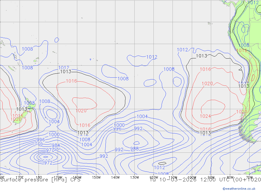Screen dimensions: 261x191
Task: Click the red 1020 label touching the Chile coast
Action: pos(242,112)
